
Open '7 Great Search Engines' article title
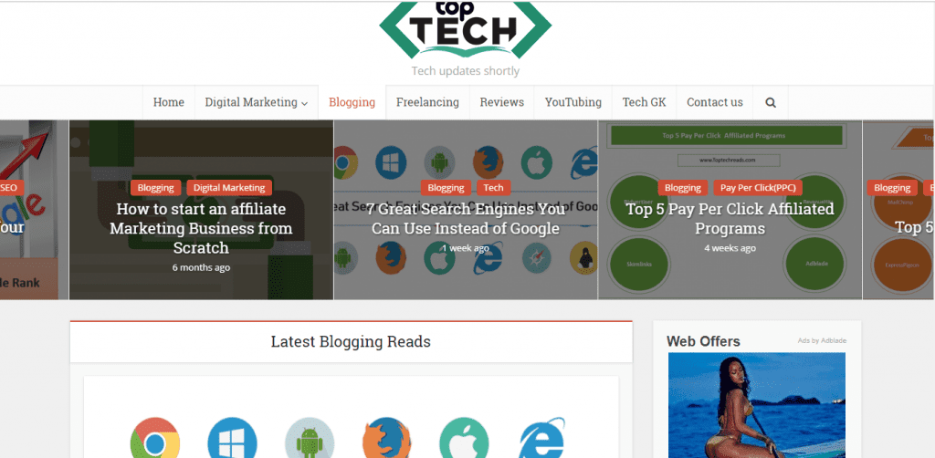466,219
